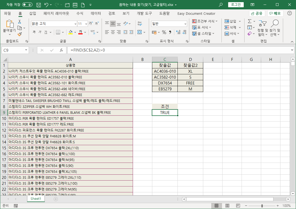Screen dimensions: 296x209
Task: Expand the formula bar chevron
Action: coord(292,50)
